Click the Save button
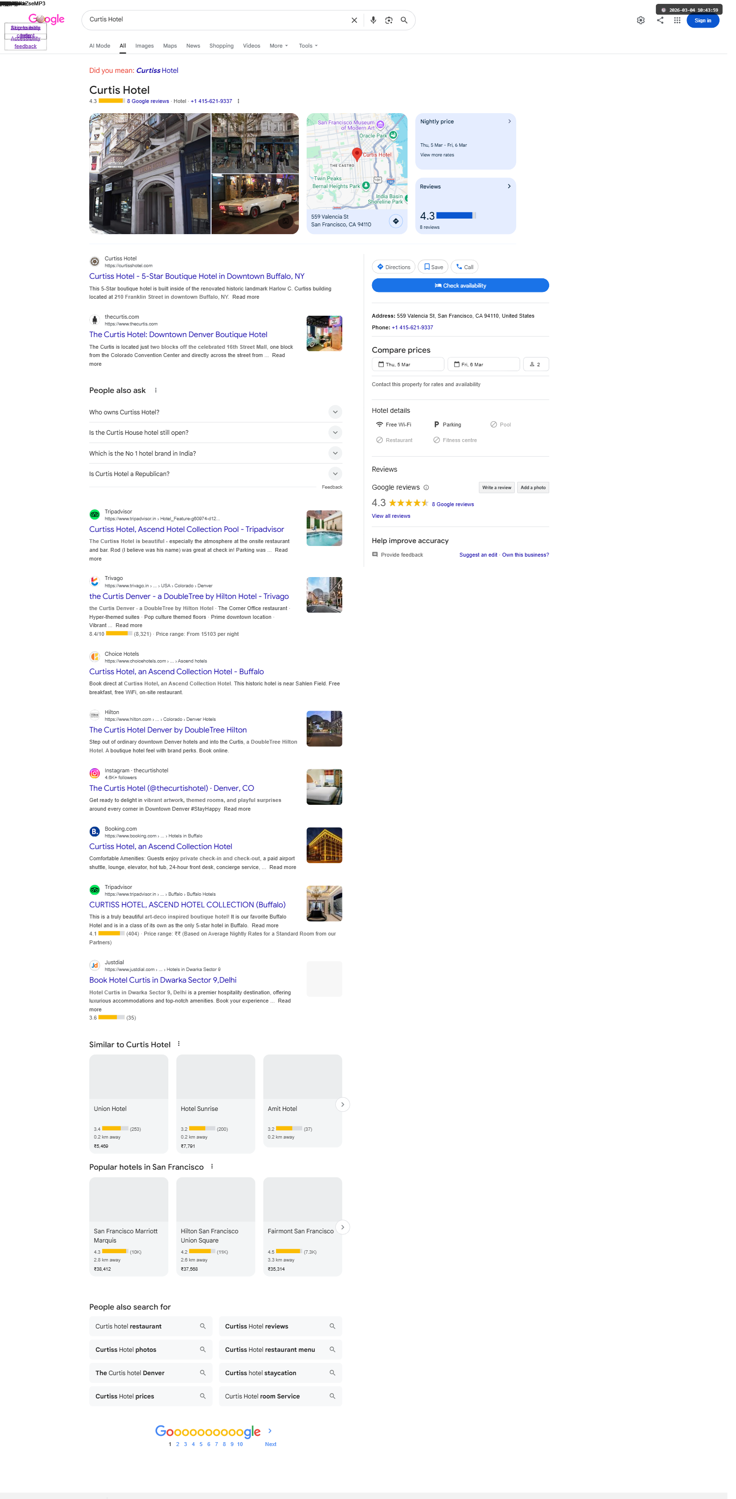The height and width of the screenshot is (1499, 736). 433,267
